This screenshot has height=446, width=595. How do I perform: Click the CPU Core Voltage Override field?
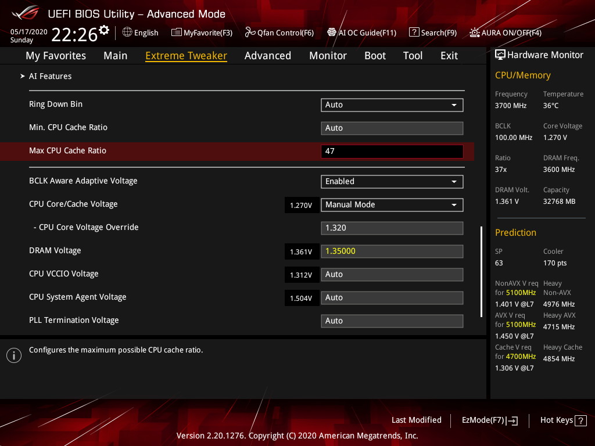pos(392,228)
